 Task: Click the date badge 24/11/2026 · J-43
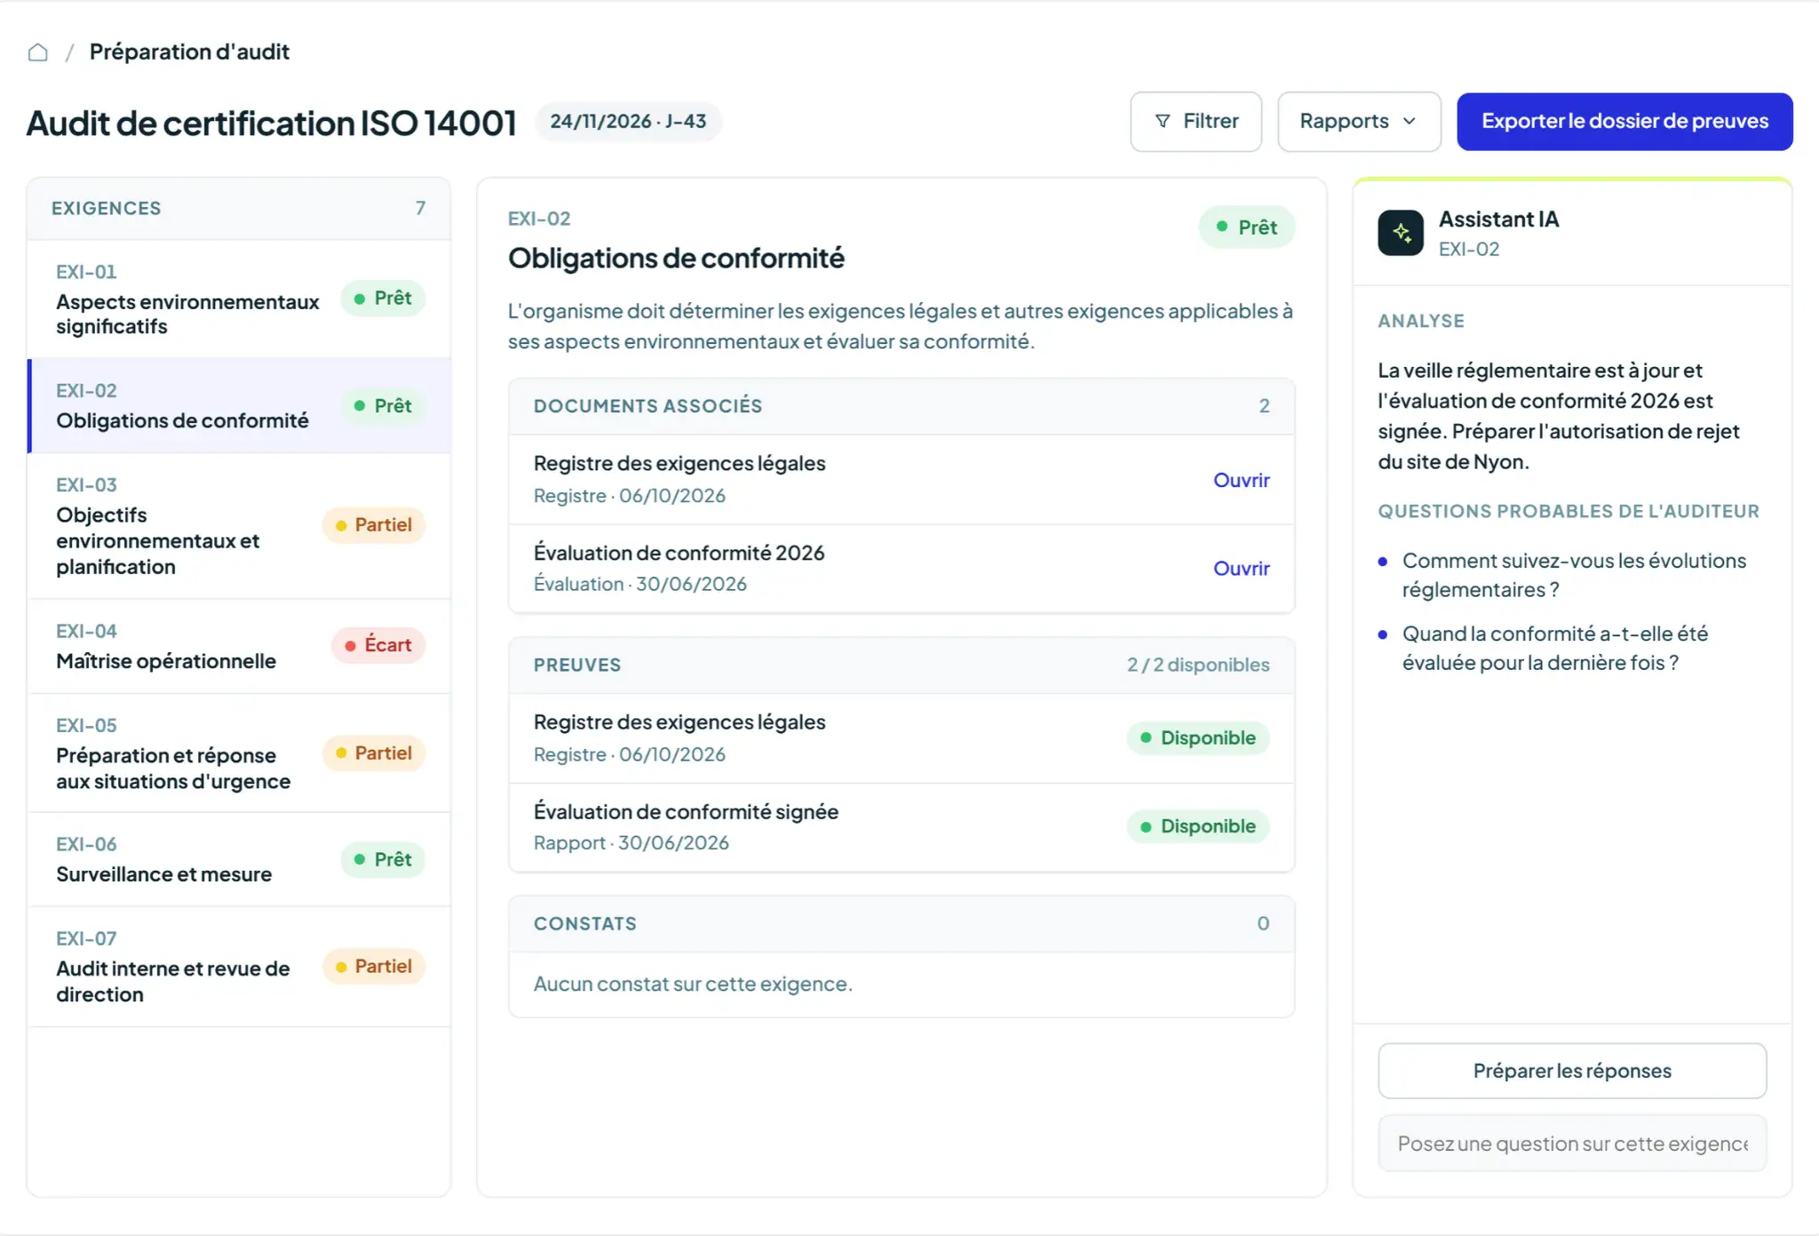coord(628,122)
